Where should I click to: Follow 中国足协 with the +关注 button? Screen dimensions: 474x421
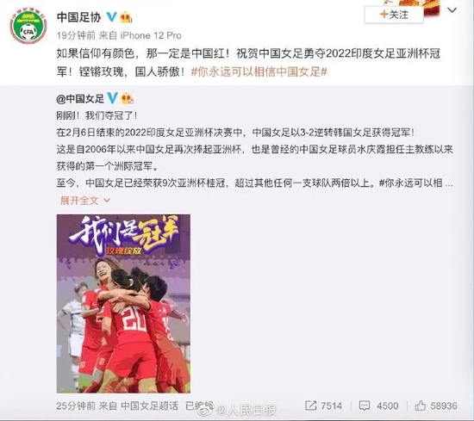[x=394, y=15]
